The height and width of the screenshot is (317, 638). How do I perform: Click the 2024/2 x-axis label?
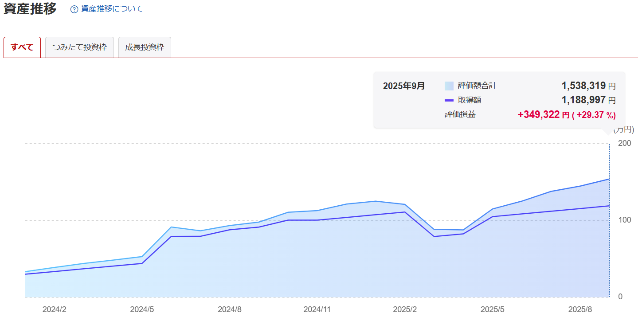[55, 309]
